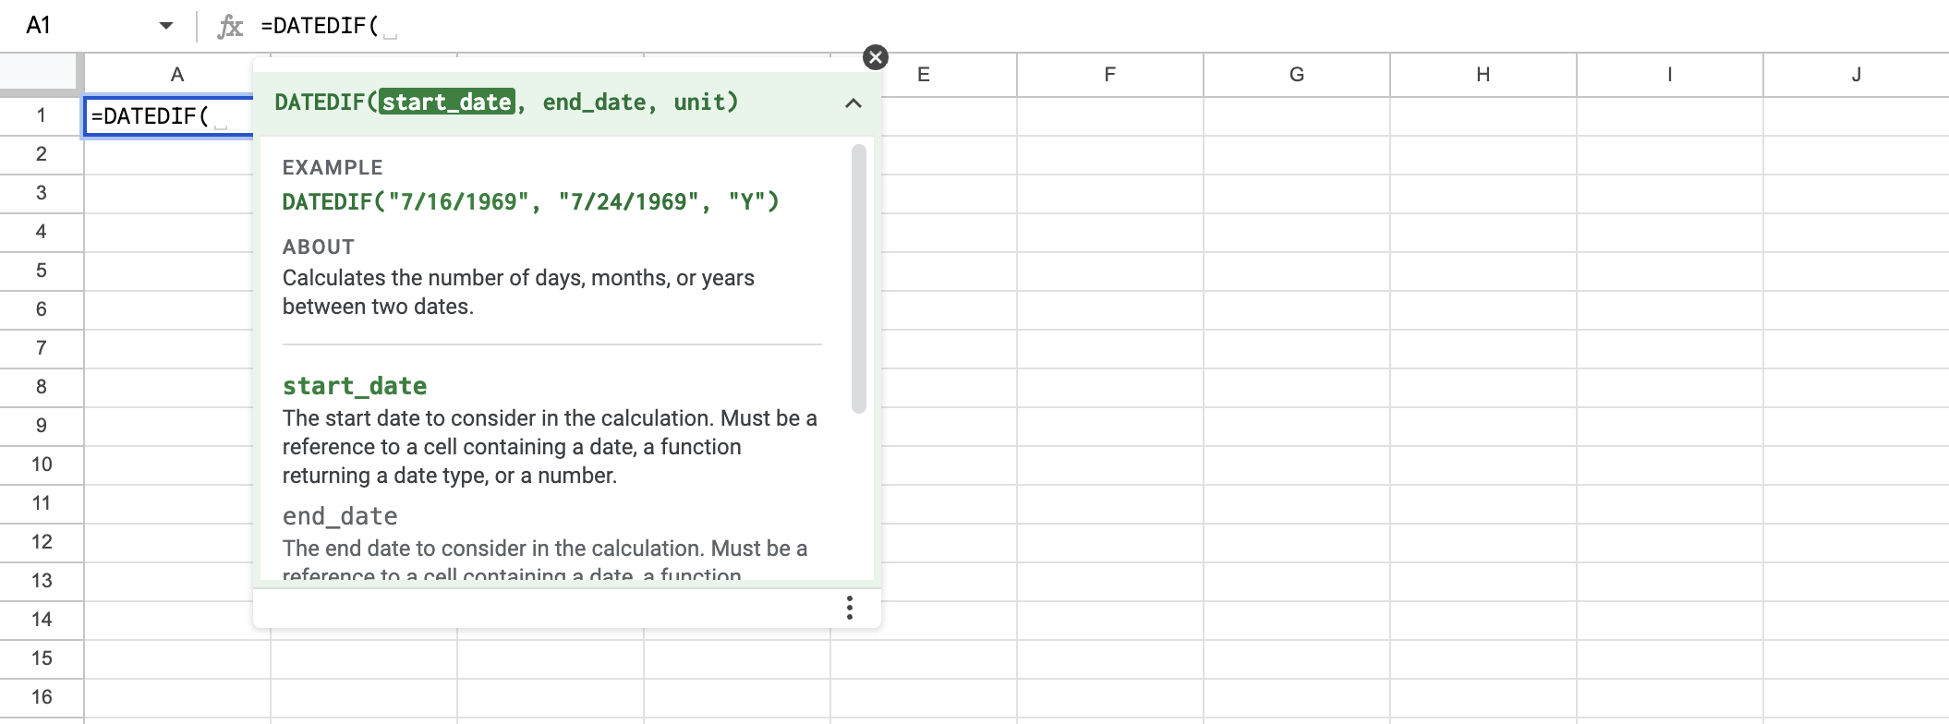Select row 4 header
This screenshot has height=724, width=1949.
pyautogui.click(x=42, y=232)
